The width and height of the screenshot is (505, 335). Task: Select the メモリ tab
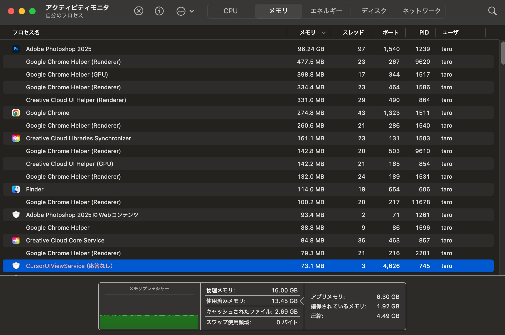[x=278, y=11]
